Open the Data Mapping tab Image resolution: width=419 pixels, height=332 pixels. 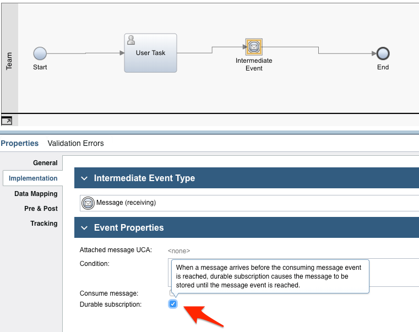[36, 194]
